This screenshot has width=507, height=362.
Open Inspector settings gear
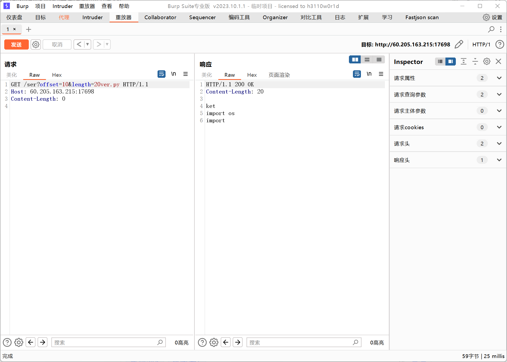[x=487, y=62]
